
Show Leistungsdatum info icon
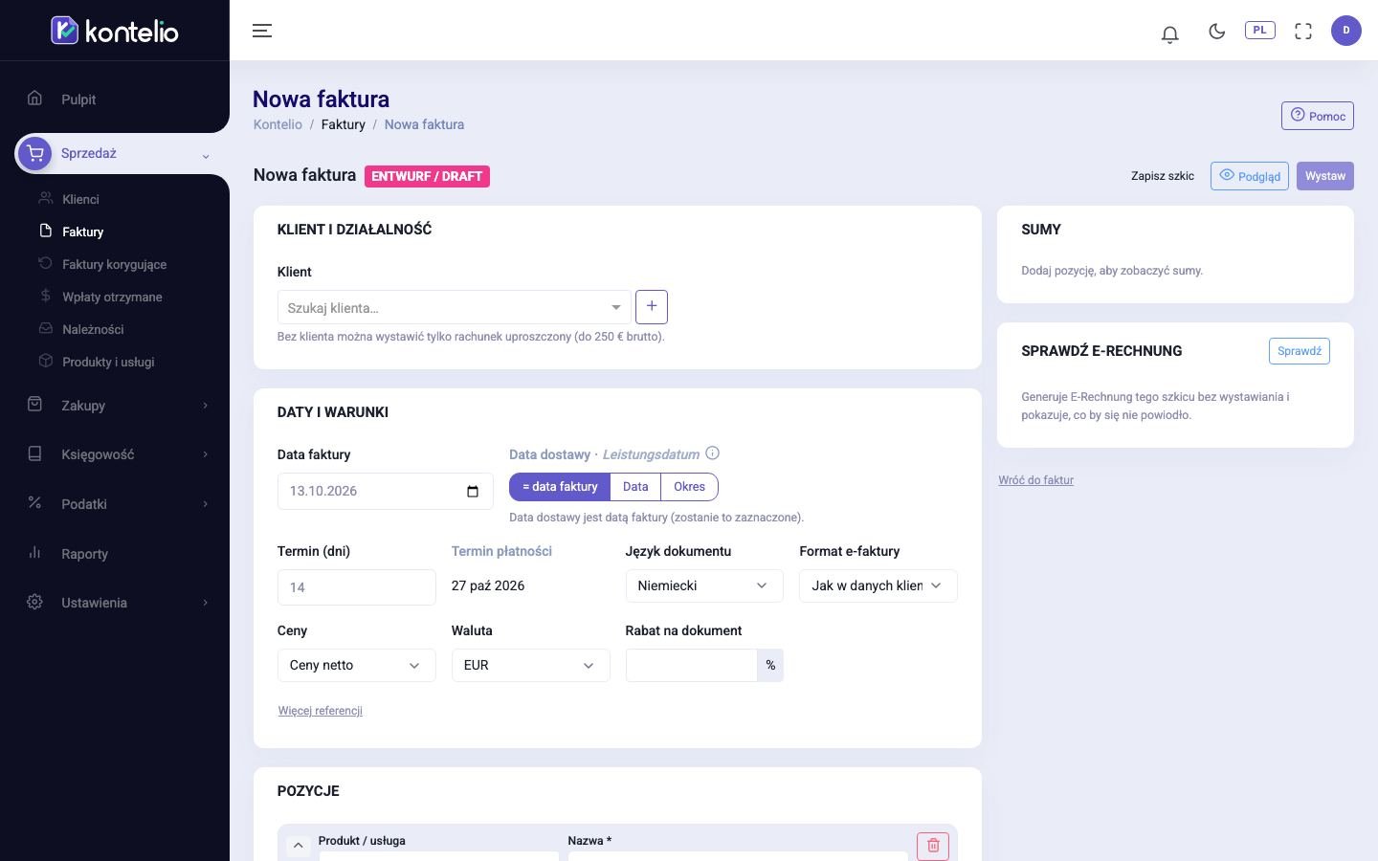pos(712,453)
